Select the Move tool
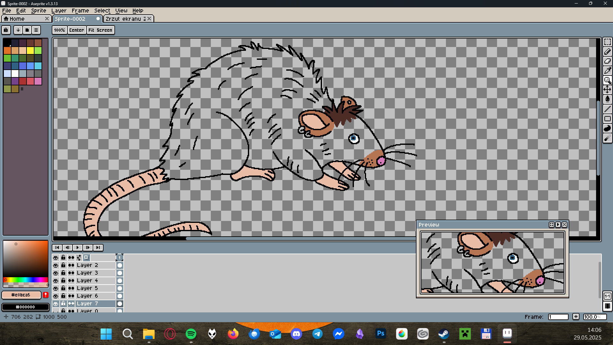Viewport: 613px width, 345px height. pos(607,90)
